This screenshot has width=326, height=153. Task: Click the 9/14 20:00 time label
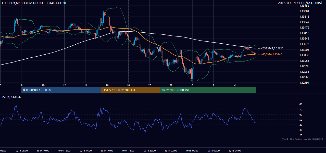coord(149,150)
